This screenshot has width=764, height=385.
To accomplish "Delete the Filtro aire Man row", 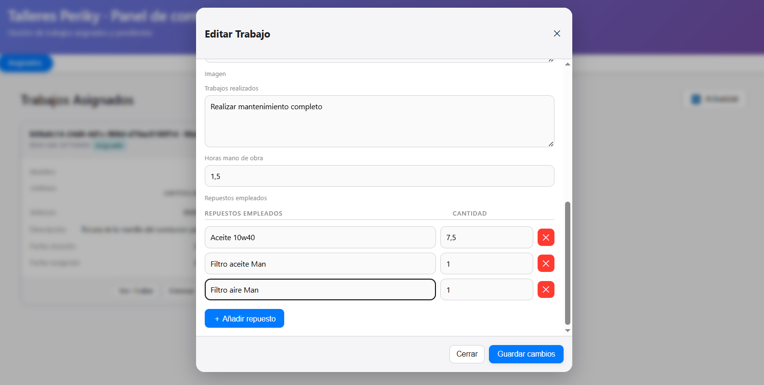I will click(546, 290).
